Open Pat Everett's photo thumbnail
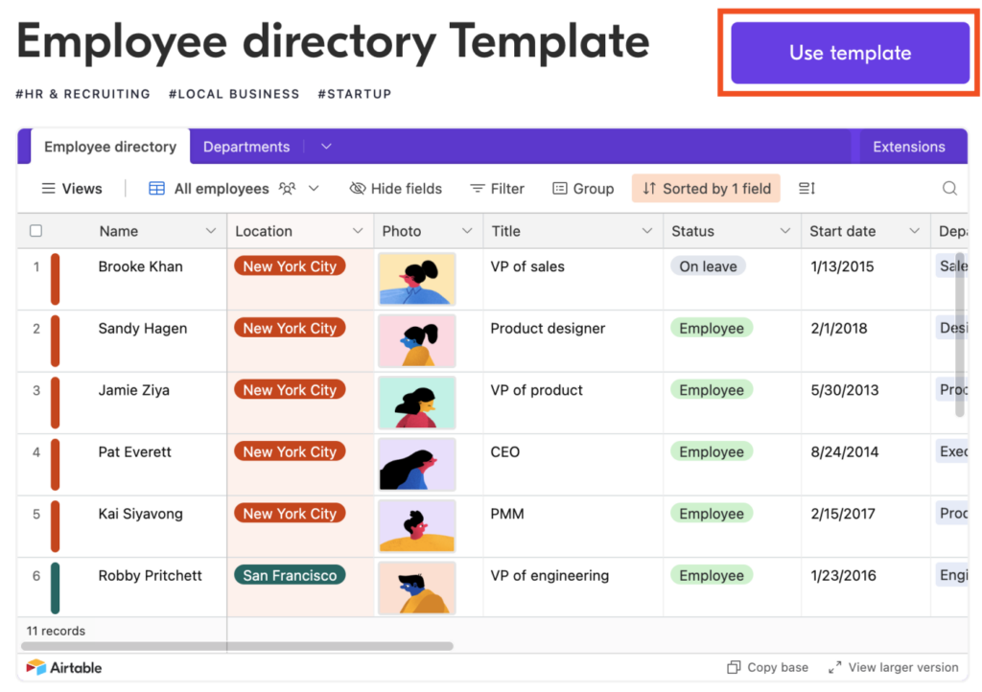The width and height of the screenshot is (982, 692). tap(416, 464)
